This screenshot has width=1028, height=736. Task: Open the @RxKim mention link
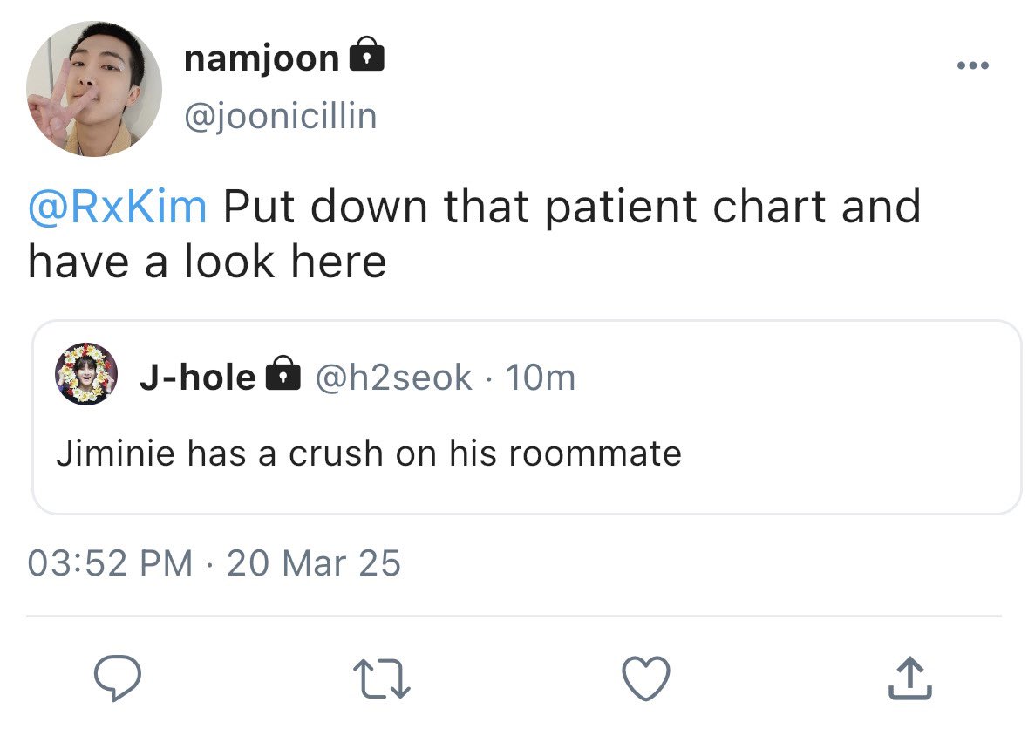(118, 207)
